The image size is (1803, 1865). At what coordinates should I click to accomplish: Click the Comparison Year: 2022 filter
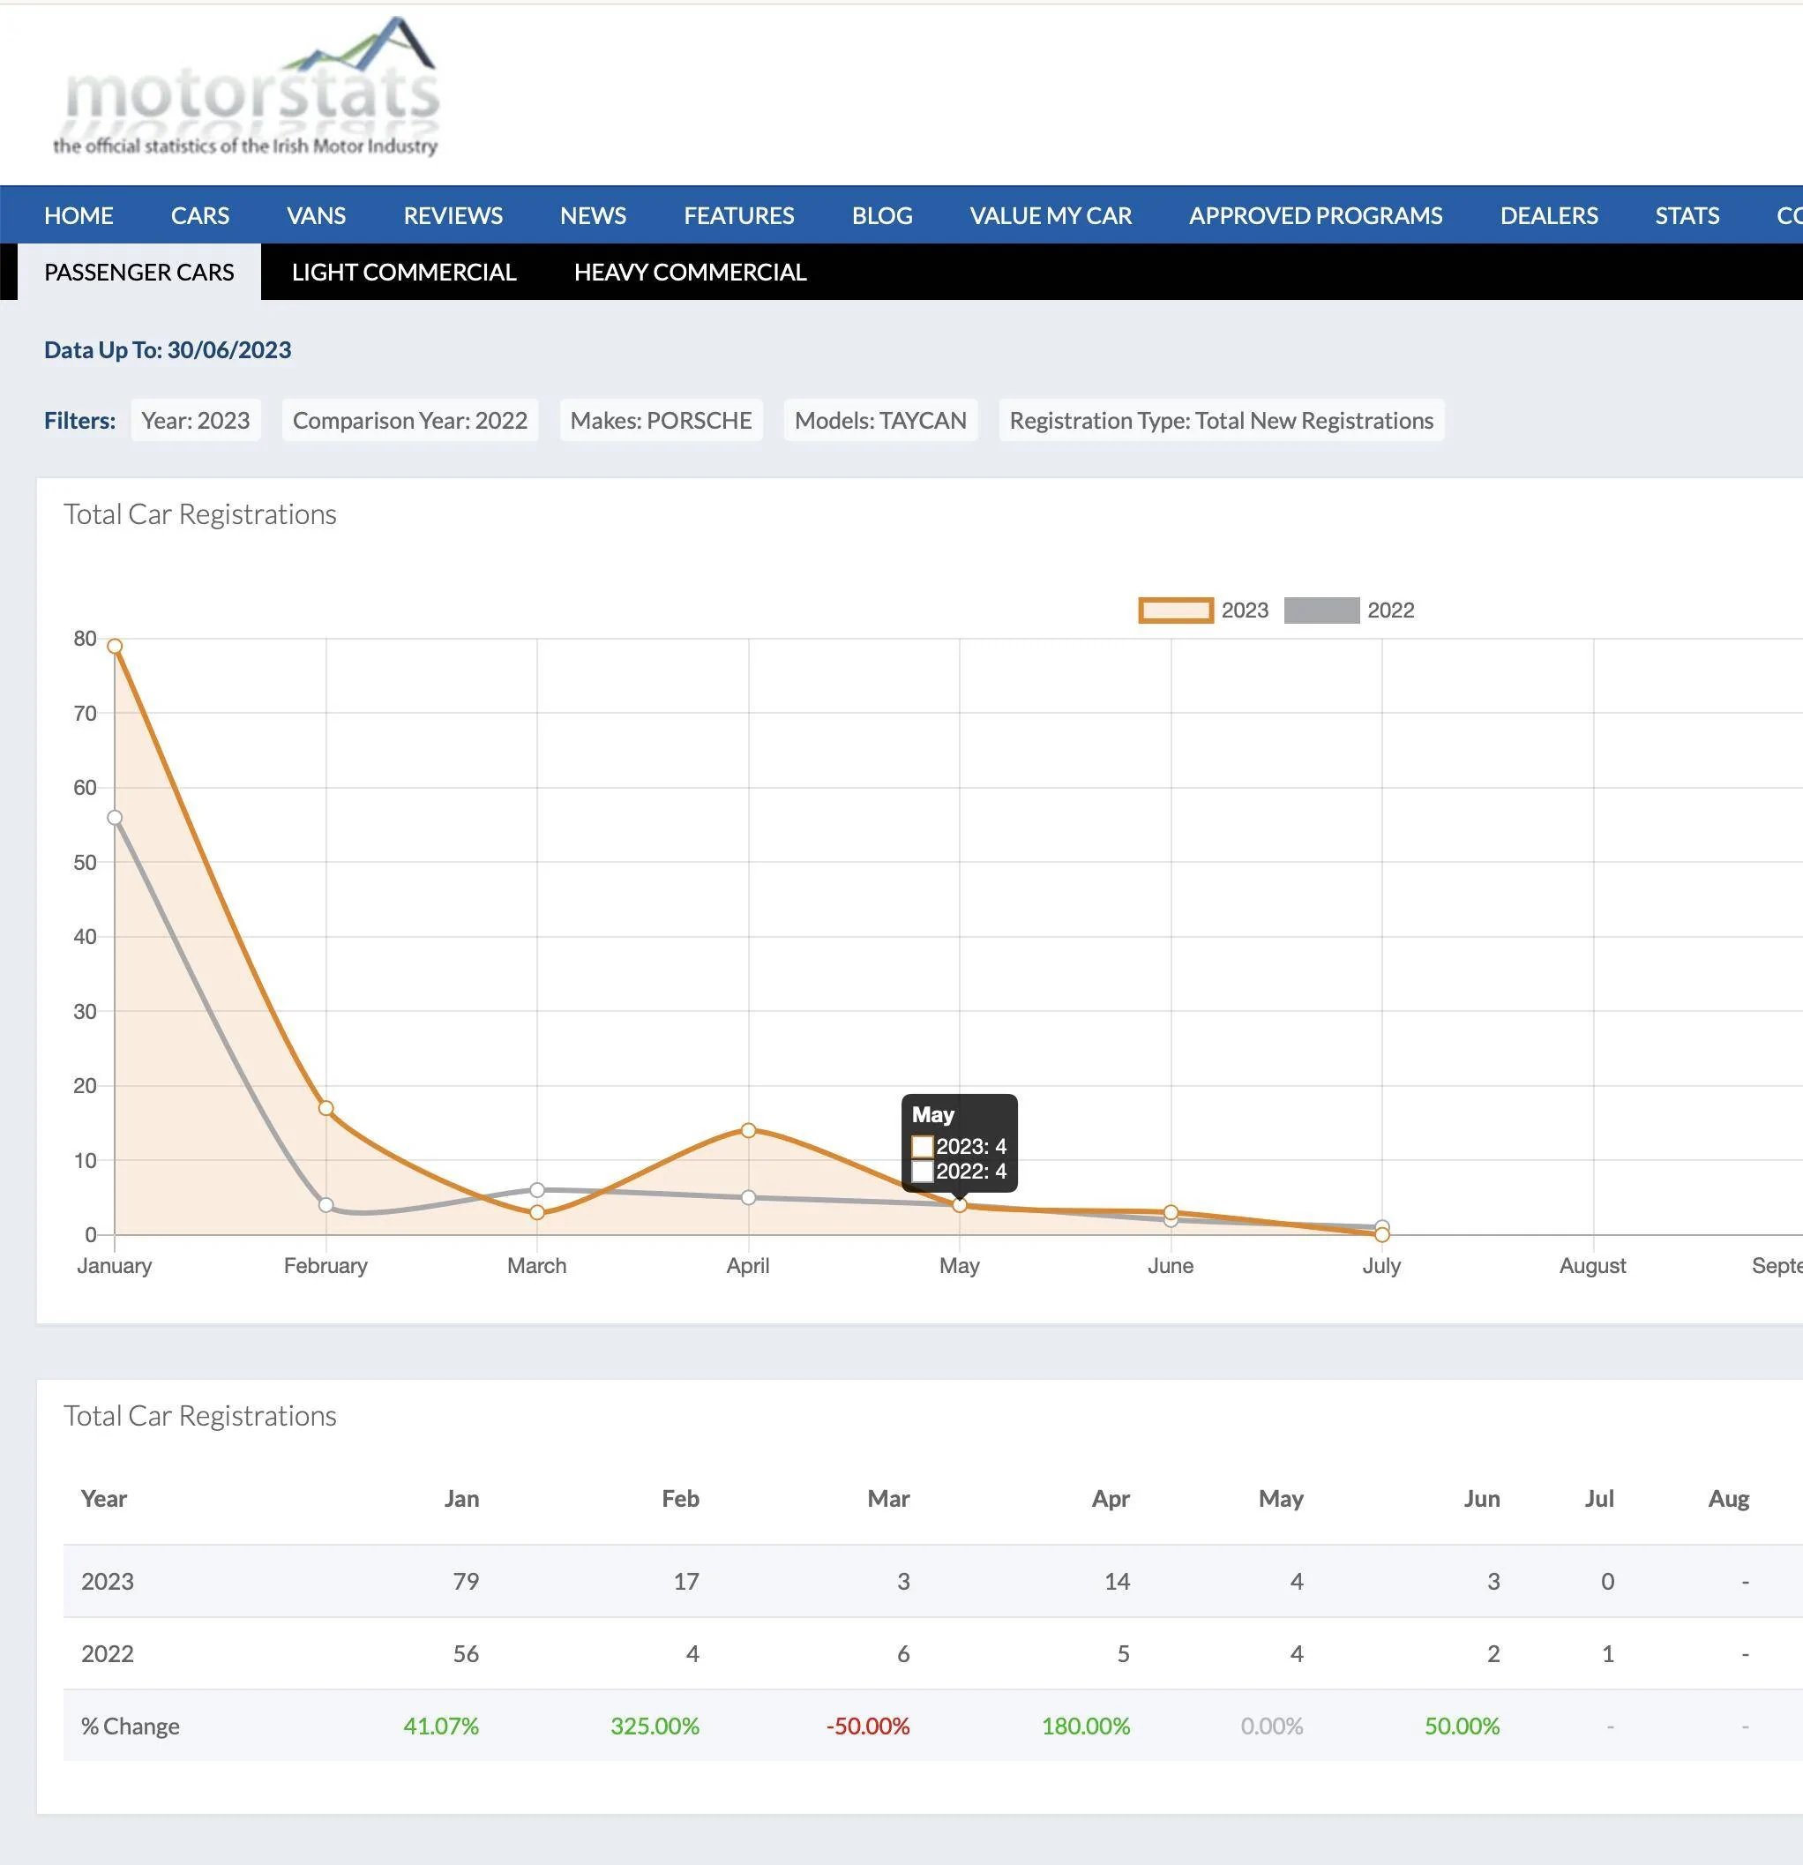410,421
